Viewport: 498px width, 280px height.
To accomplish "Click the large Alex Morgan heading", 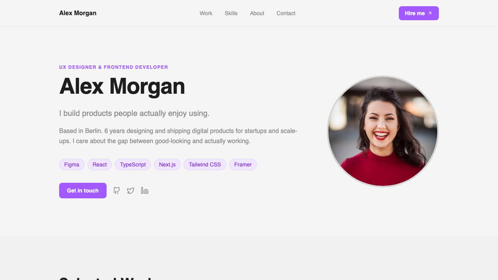I will 122,86.
